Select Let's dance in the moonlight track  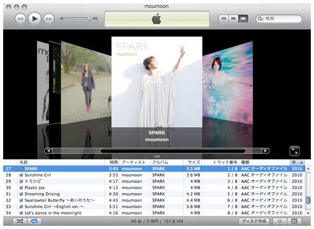(53, 213)
